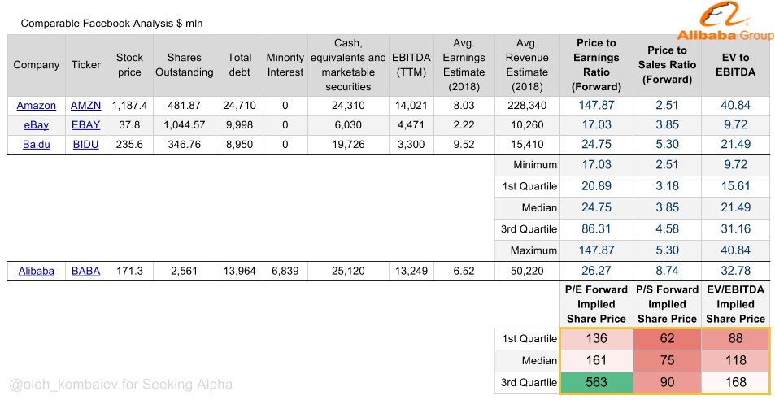Select eBay total debt 9,998
This screenshot has width=775, height=400.
click(239, 125)
